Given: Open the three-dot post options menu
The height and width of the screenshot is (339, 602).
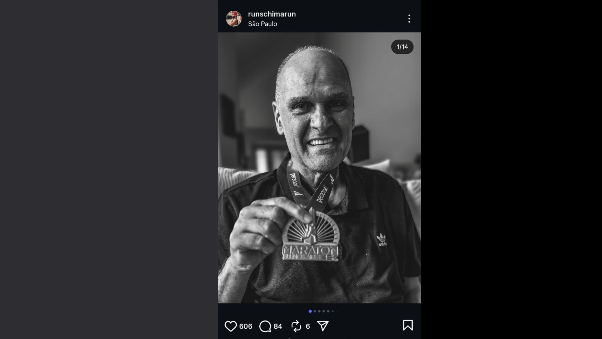Looking at the screenshot, I should tap(409, 19).
